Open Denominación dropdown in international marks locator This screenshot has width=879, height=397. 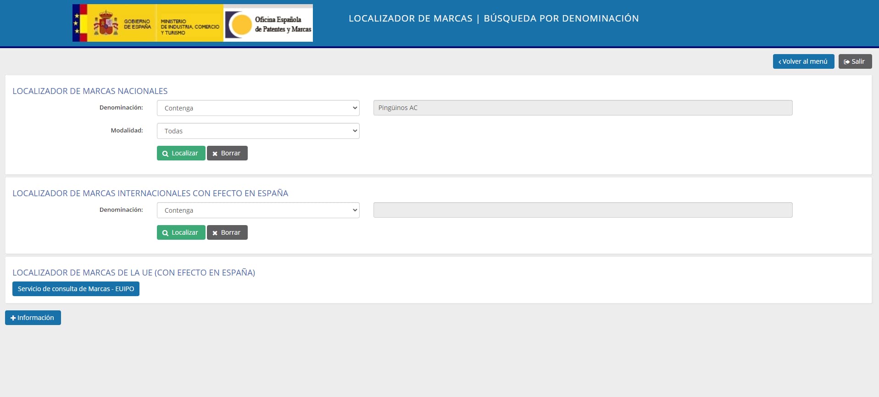point(258,210)
